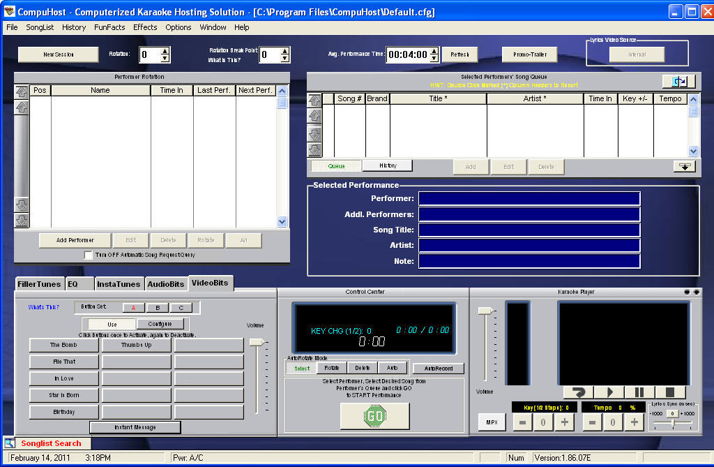Click the Songlist Search magnifier icon

point(10,443)
